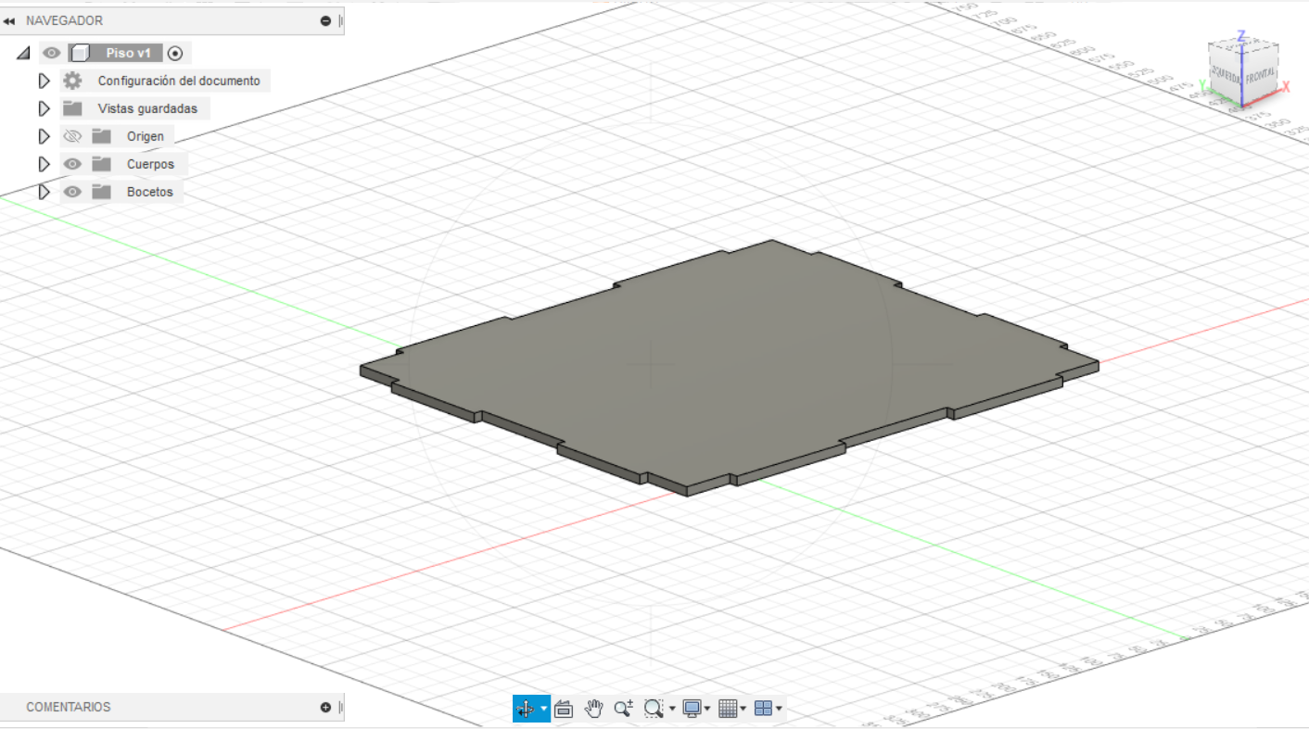Select Configuración del documento label
This screenshot has height=729, width=1309.
click(179, 81)
